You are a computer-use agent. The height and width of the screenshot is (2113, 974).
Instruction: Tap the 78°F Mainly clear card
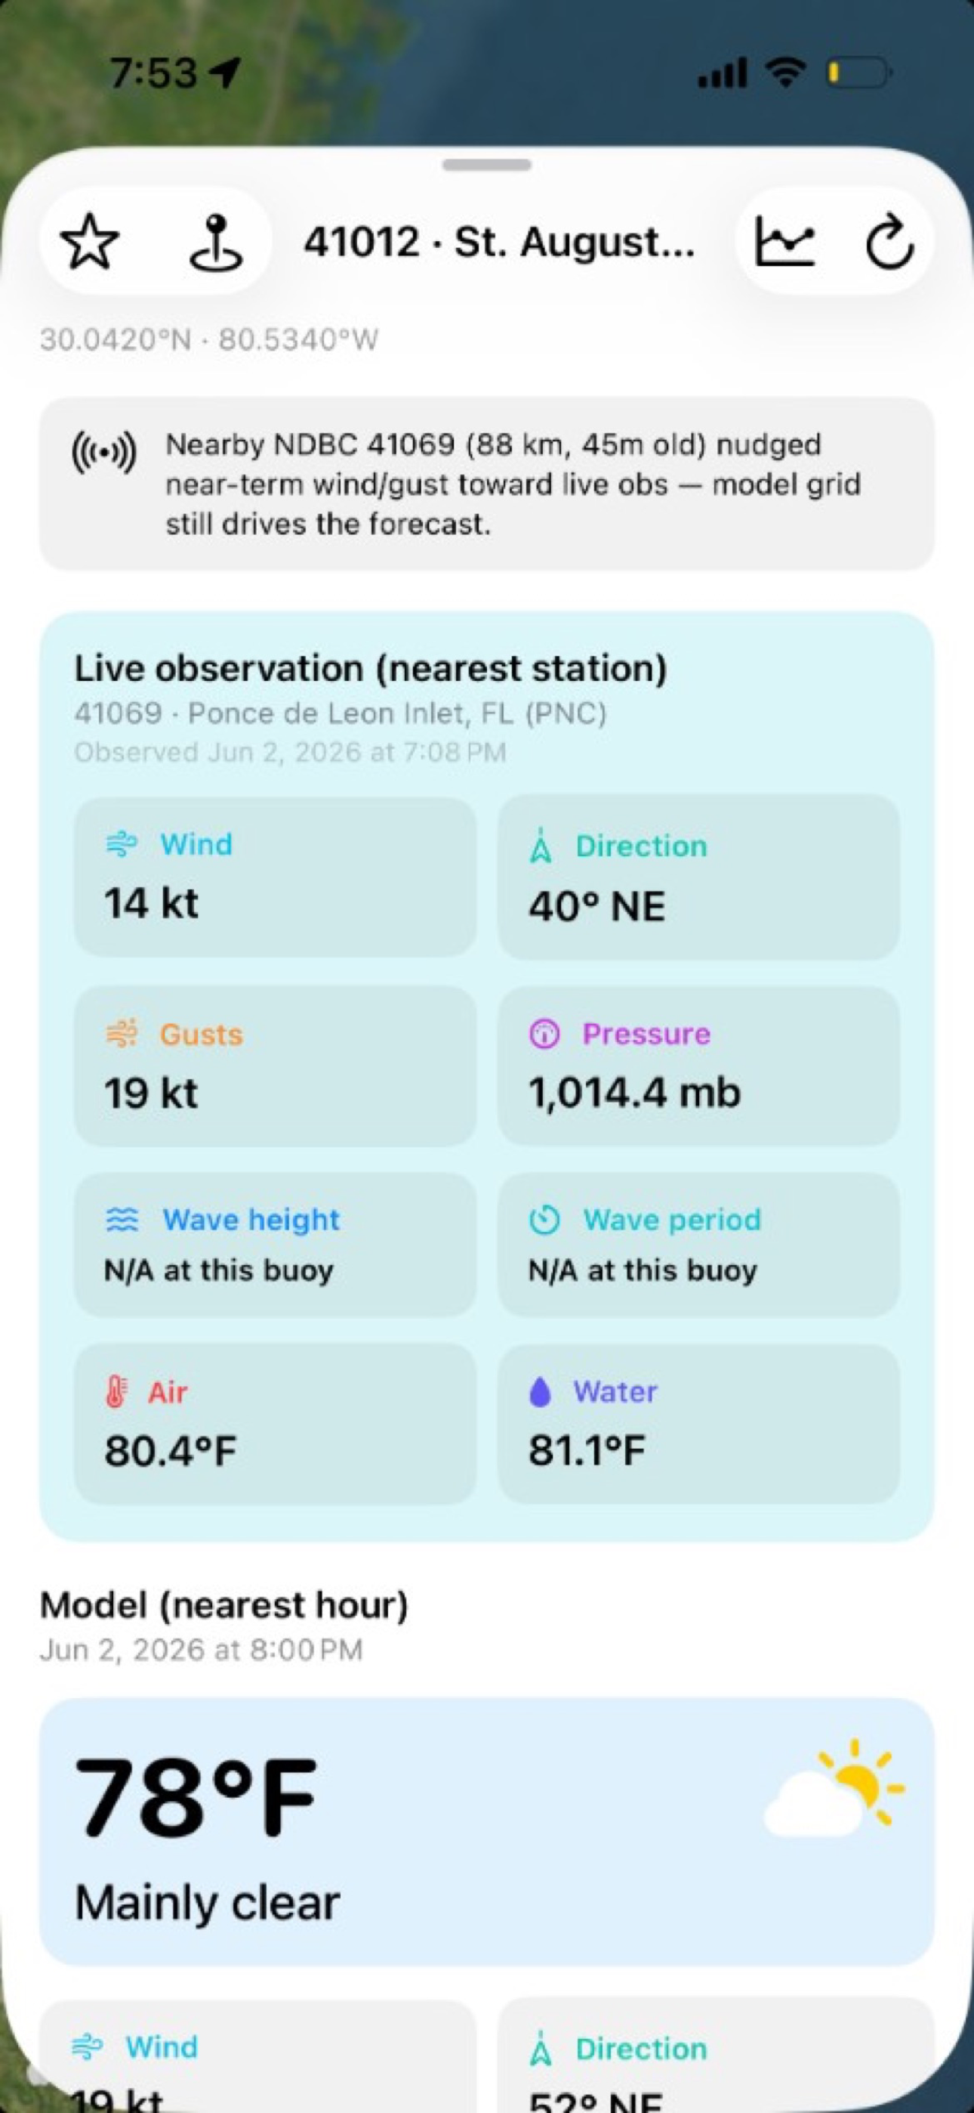[487, 1832]
